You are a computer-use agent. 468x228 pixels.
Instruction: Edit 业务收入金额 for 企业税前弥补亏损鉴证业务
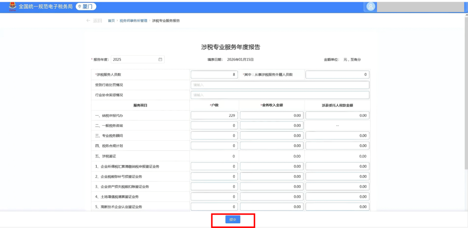272,176
